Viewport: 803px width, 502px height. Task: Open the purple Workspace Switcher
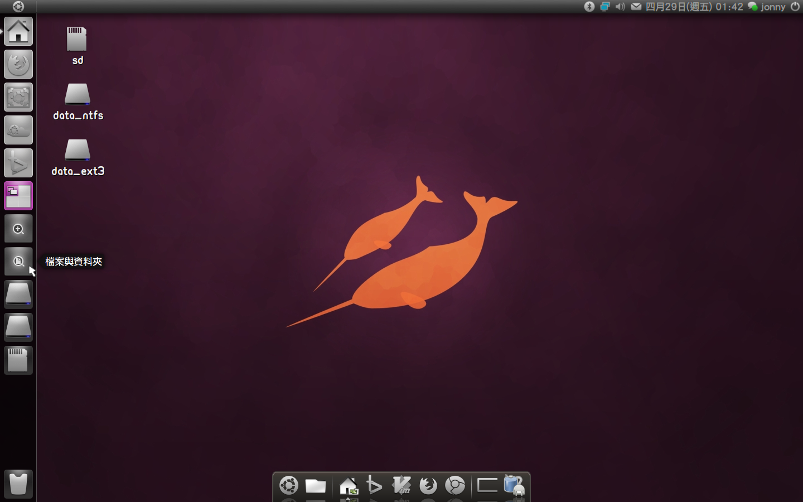(x=18, y=196)
